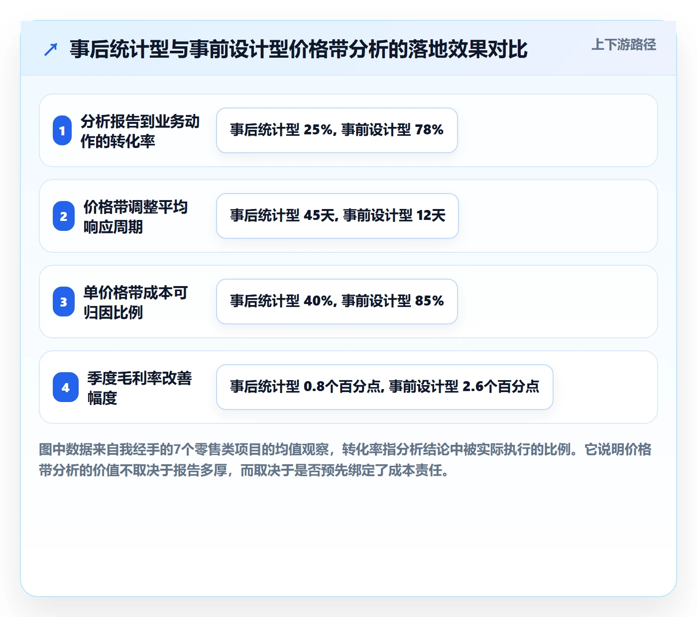Viewport: 697px width, 617px height.
Task: Click the value box with 0.8个百分点 and 2.6个百分点
Action: 385,387
